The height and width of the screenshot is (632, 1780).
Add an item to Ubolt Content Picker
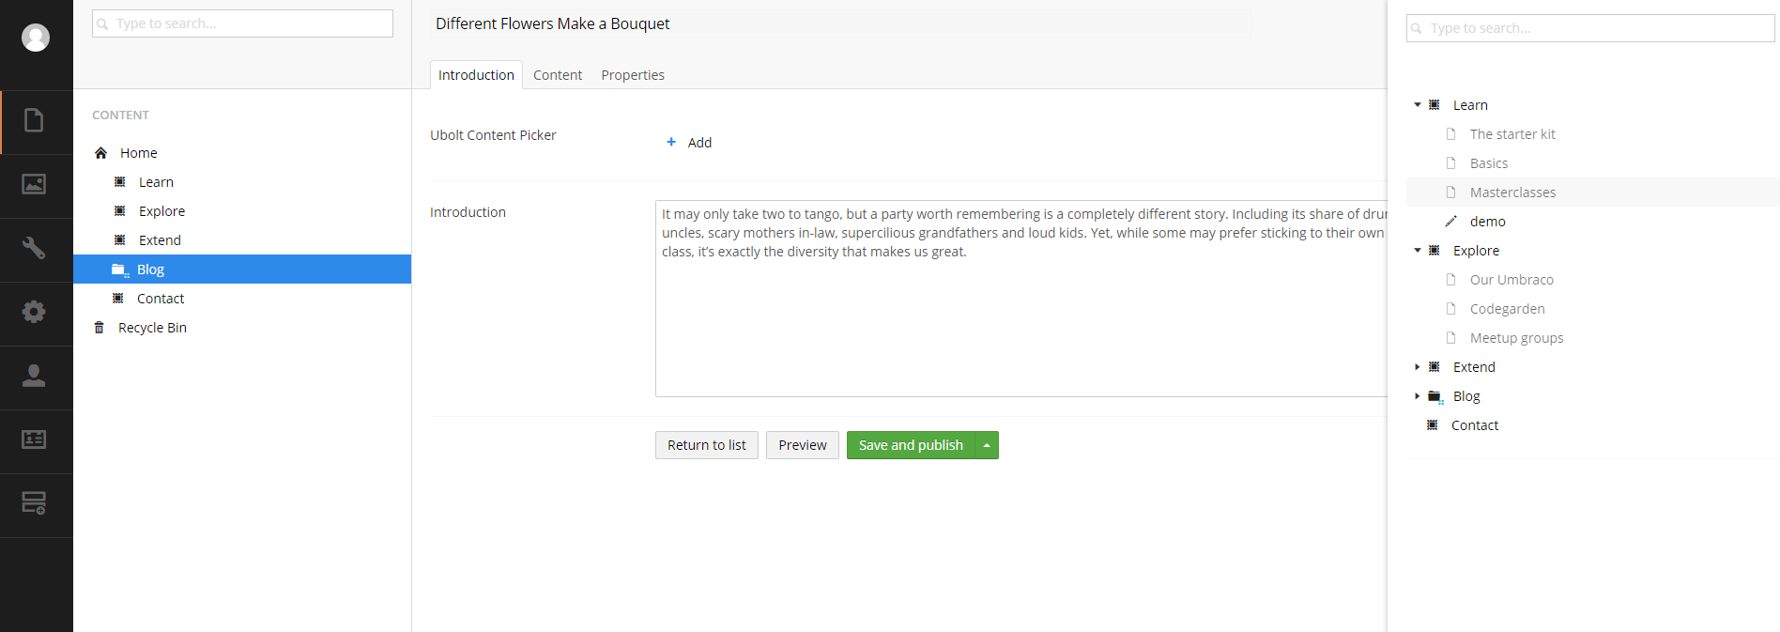click(x=689, y=143)
